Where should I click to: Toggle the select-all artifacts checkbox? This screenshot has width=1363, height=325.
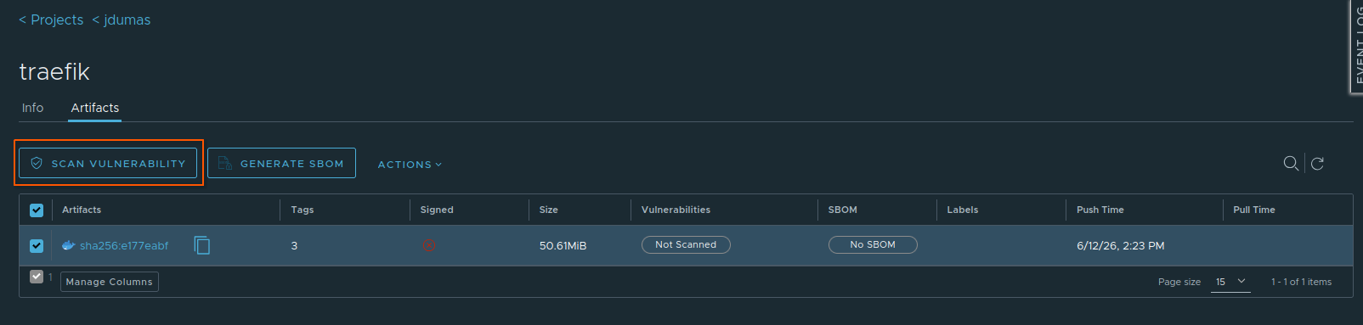point(37,210)
